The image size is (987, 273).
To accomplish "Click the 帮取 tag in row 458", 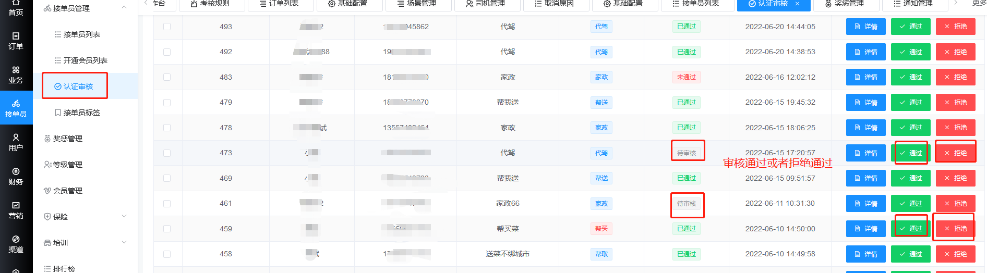I will pyautogui.click(x=601, y=254).
